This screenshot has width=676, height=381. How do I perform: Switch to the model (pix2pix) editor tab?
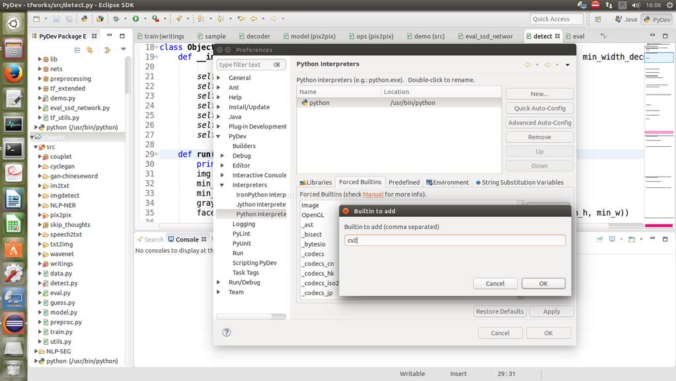pos(309,36)
